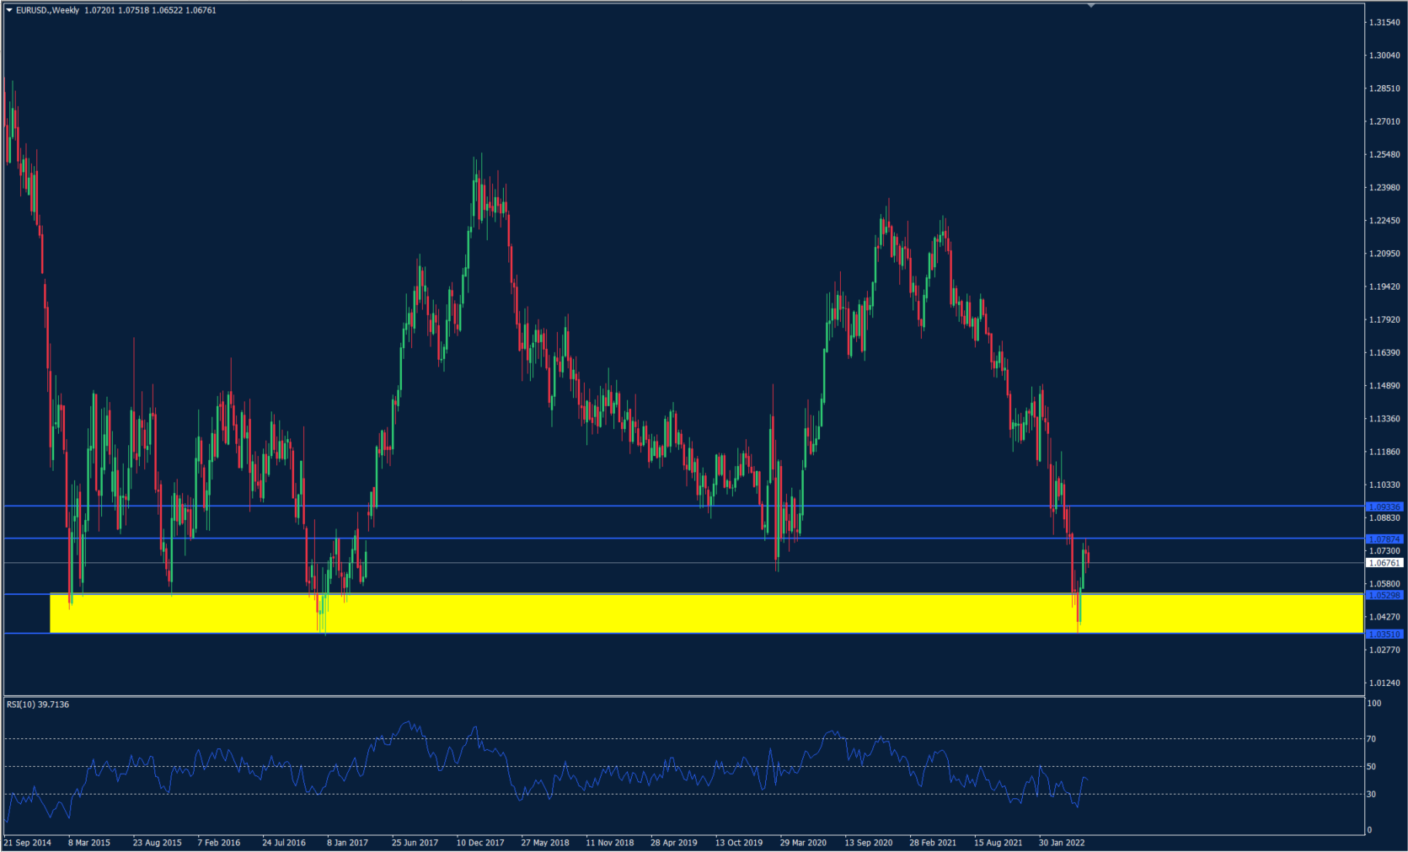Select the blue price label 1.07874
Viewport: 1408px width, 852px height.
(x=1384, y=539)
